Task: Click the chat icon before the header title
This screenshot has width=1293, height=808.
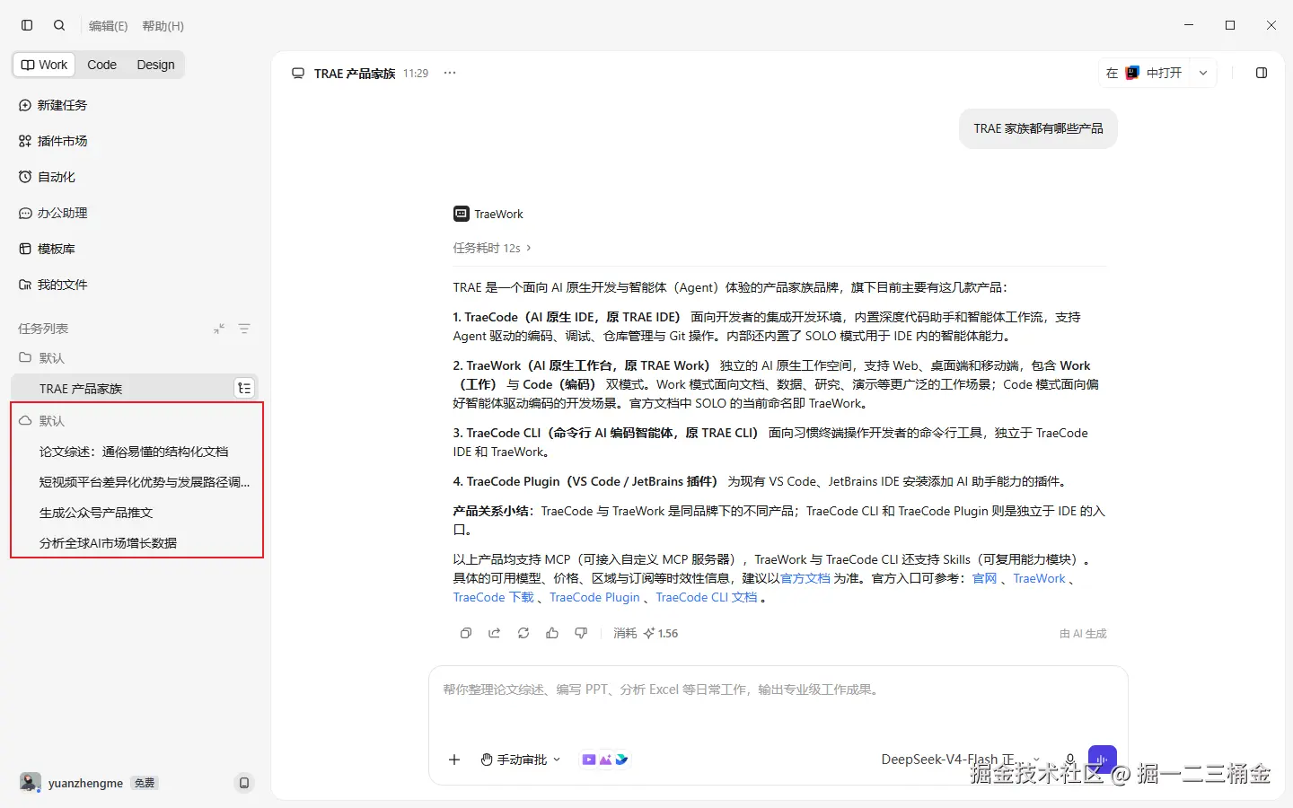Action: [298, 73]
